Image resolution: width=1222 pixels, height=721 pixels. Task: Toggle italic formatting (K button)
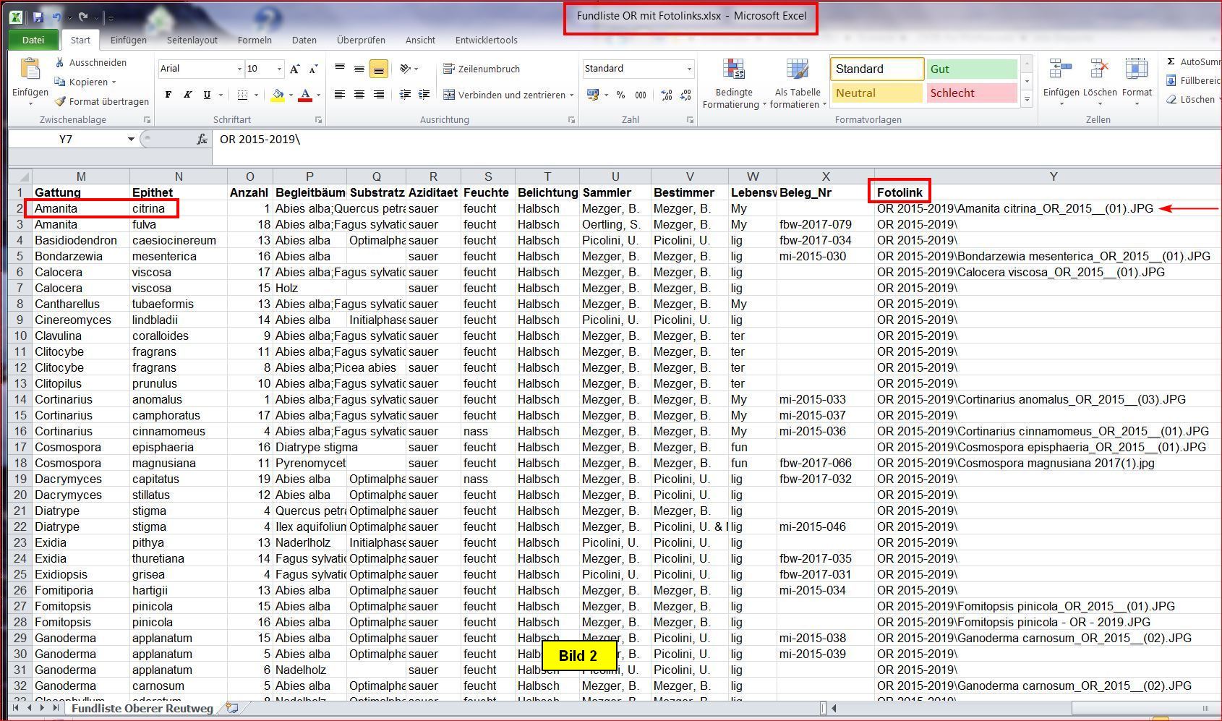pos(188,95)
